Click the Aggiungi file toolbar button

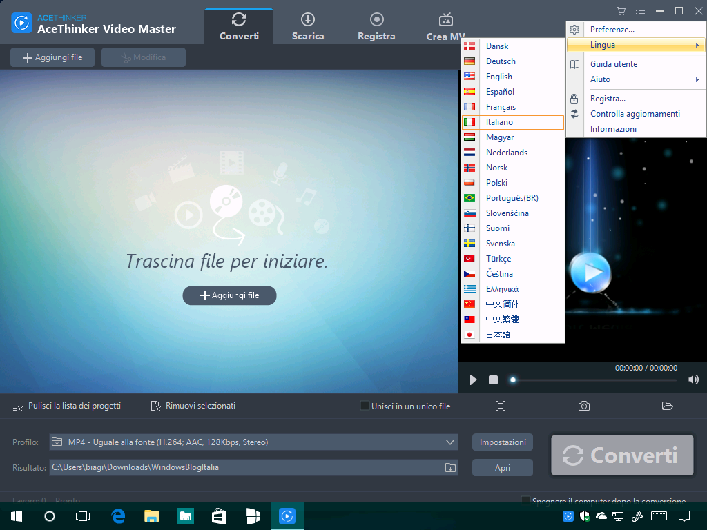click(52, 57)
